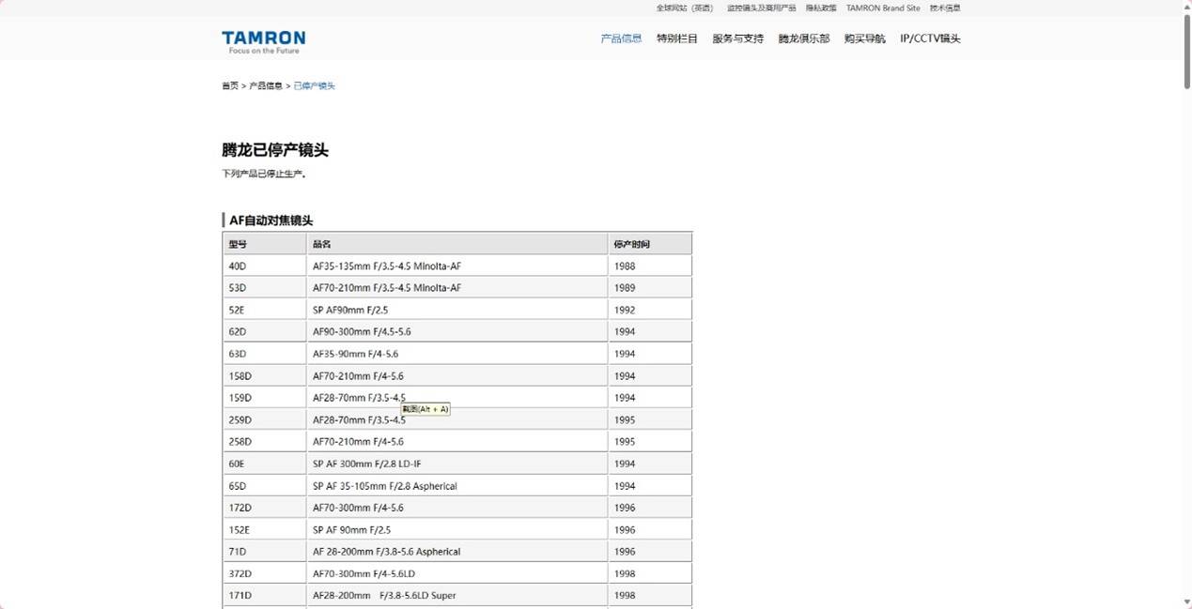Open 监控镜头及商用产品 top link
Image resolution: width=1192 pixels, height=609 pixels.
pos(761,8)
